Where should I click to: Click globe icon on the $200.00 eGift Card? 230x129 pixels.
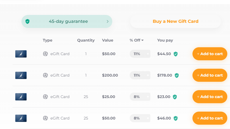[45, 75]
